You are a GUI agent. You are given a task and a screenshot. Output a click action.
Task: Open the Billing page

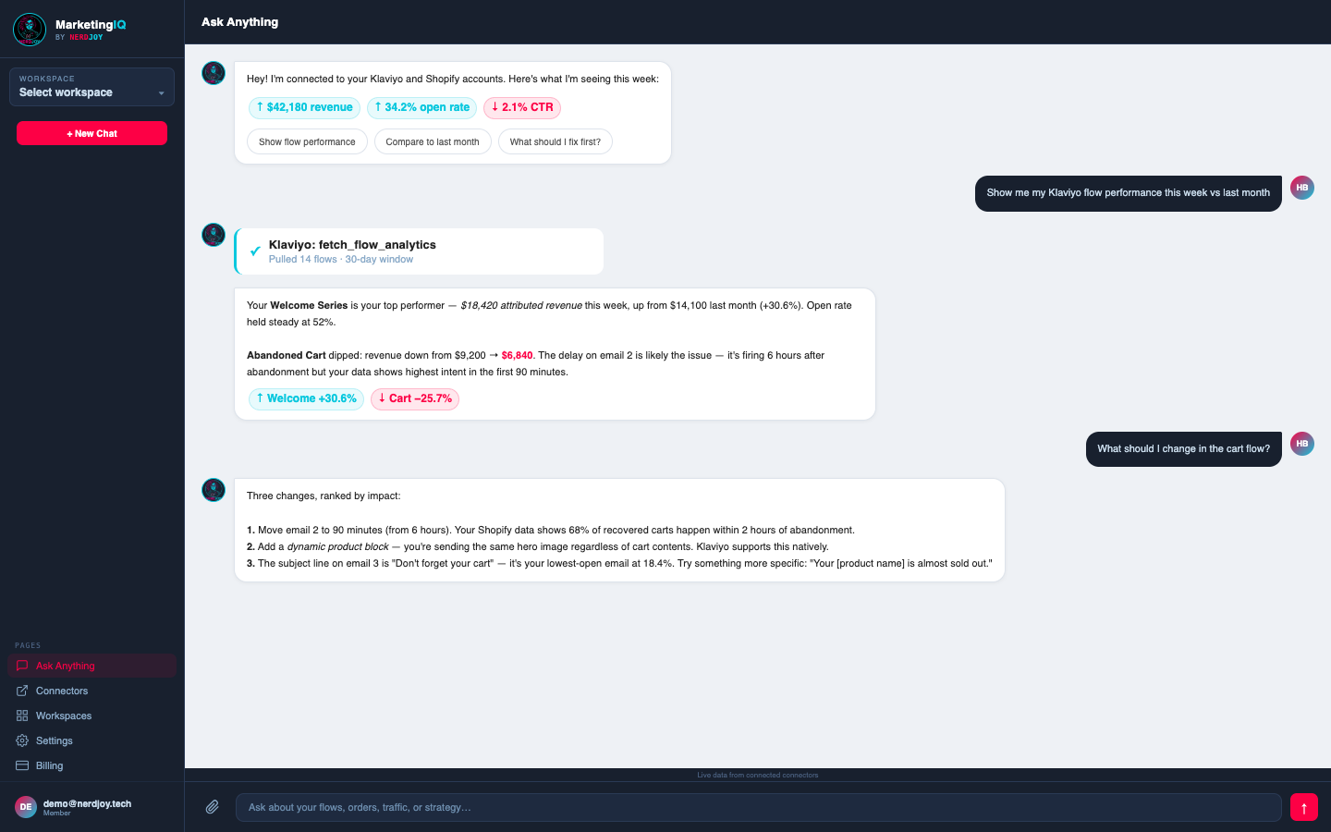92,765
